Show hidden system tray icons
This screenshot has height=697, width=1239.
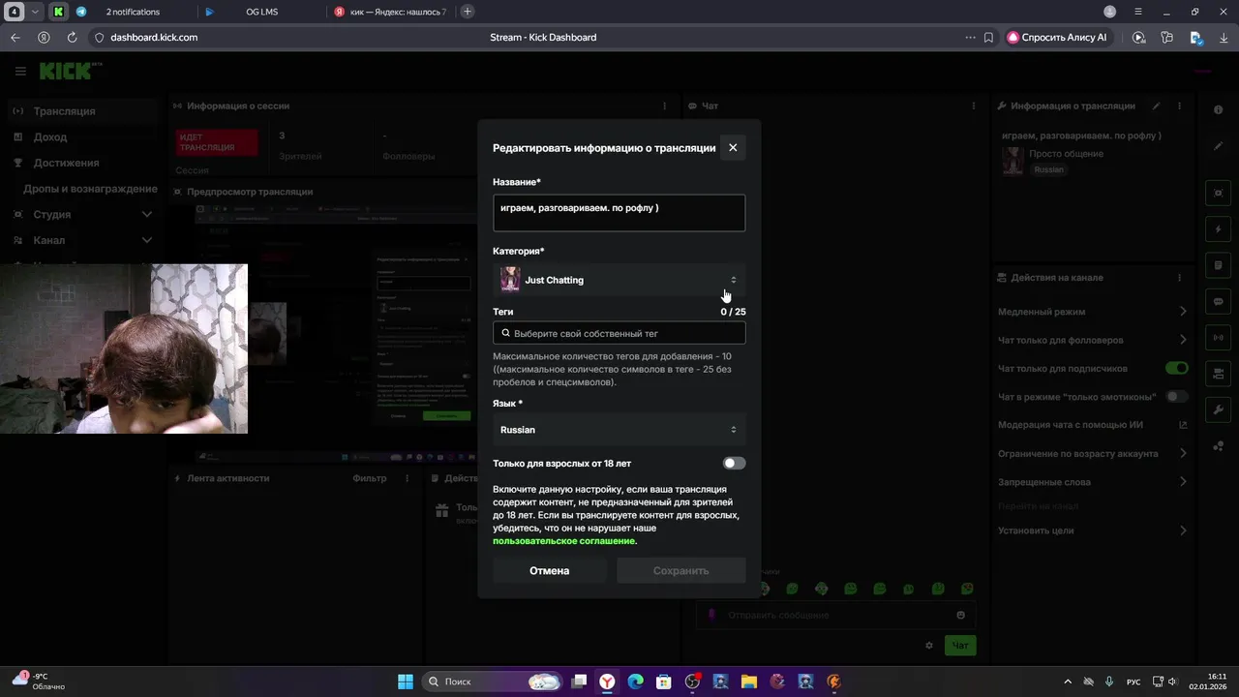1068,682
